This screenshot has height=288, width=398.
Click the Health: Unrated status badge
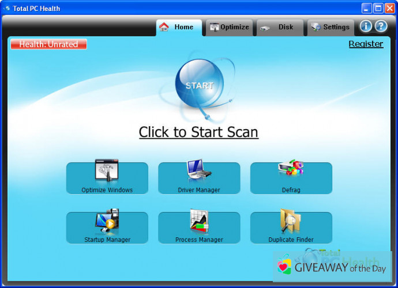click(x=48, y=44)
